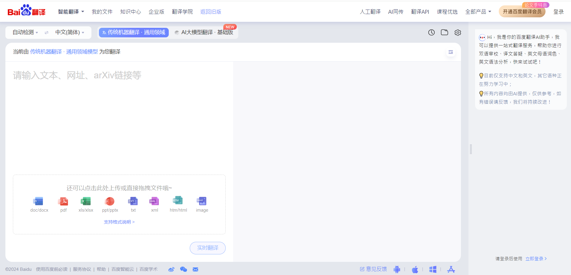Open 人工翻译 page
Image resolution: width=571 pixels, height=275 pixels.
point(370,12)
